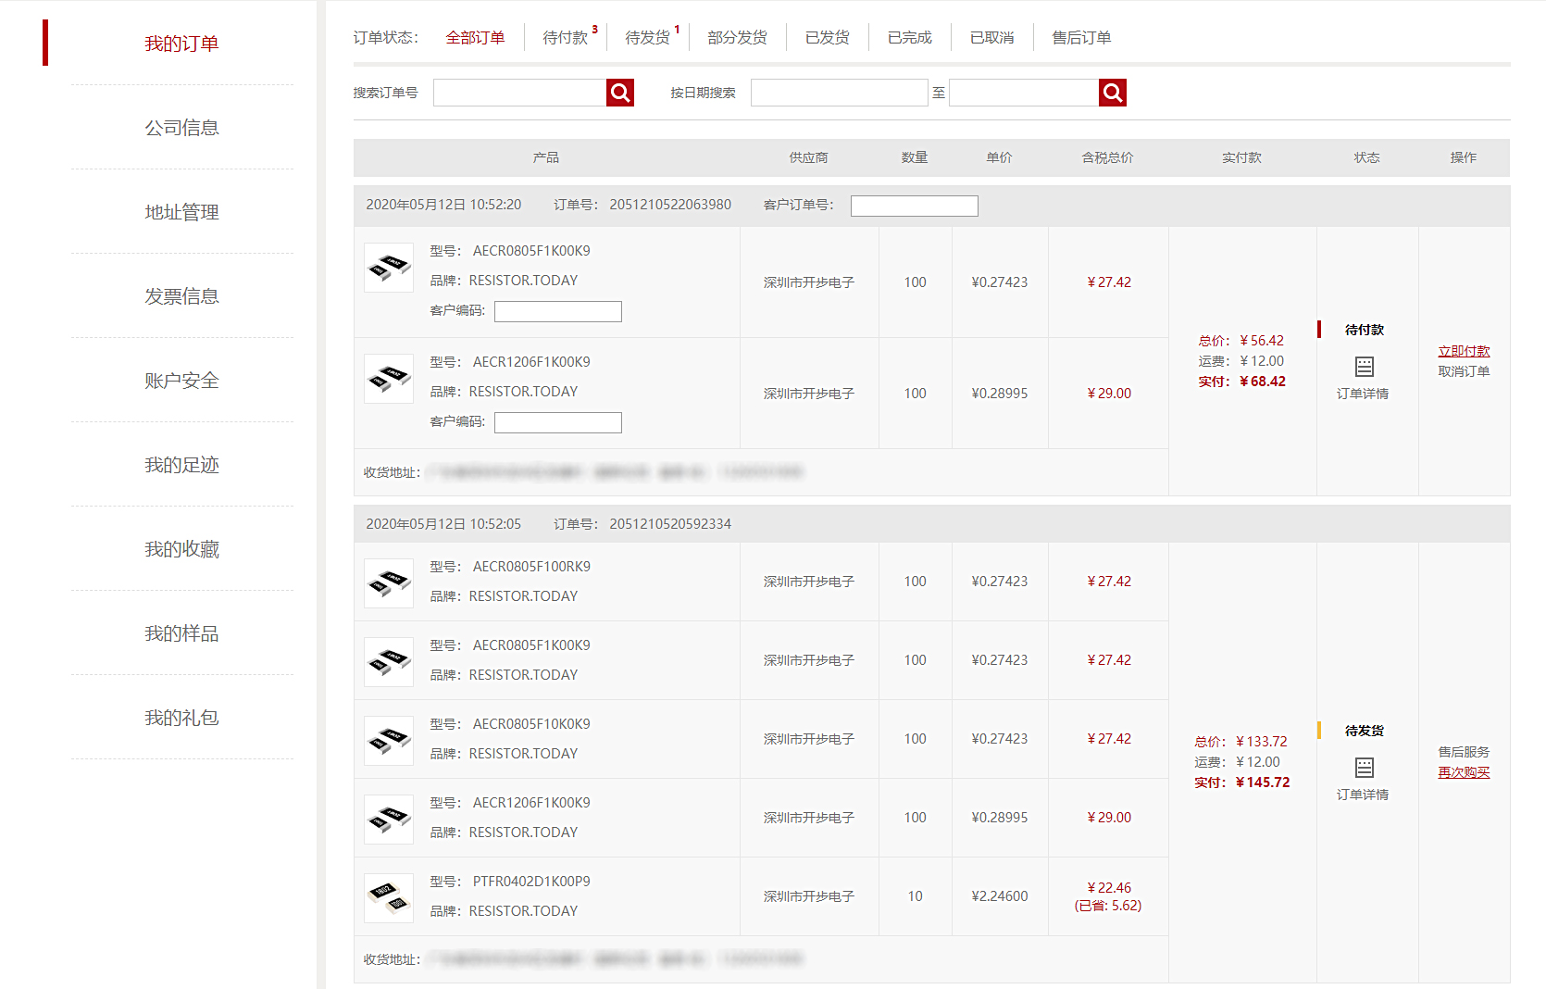This screenshot has height=989, width=1546.
Task: Click the start date search field
Action: click(x=839, y=93)
